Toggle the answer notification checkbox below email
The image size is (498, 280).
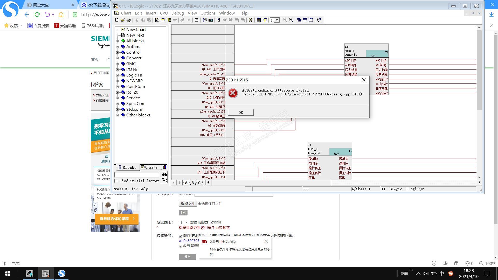tap(181, 246)
